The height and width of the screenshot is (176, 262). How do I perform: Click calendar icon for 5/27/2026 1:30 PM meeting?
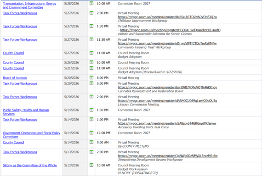(x=91, y=26)
